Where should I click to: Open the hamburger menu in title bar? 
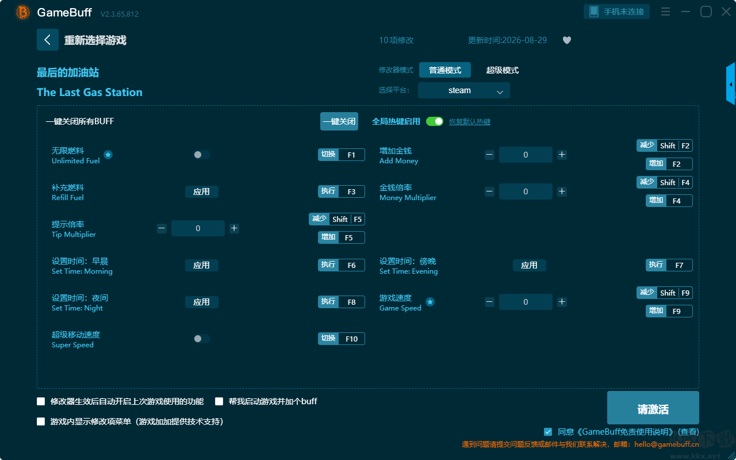[665, 11]
